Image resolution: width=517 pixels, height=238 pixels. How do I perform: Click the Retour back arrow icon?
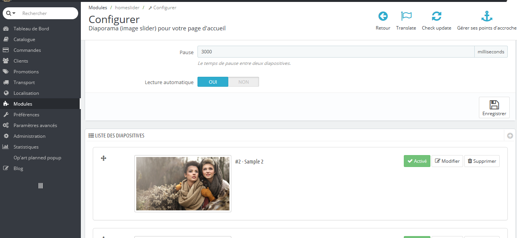[383, 16]
